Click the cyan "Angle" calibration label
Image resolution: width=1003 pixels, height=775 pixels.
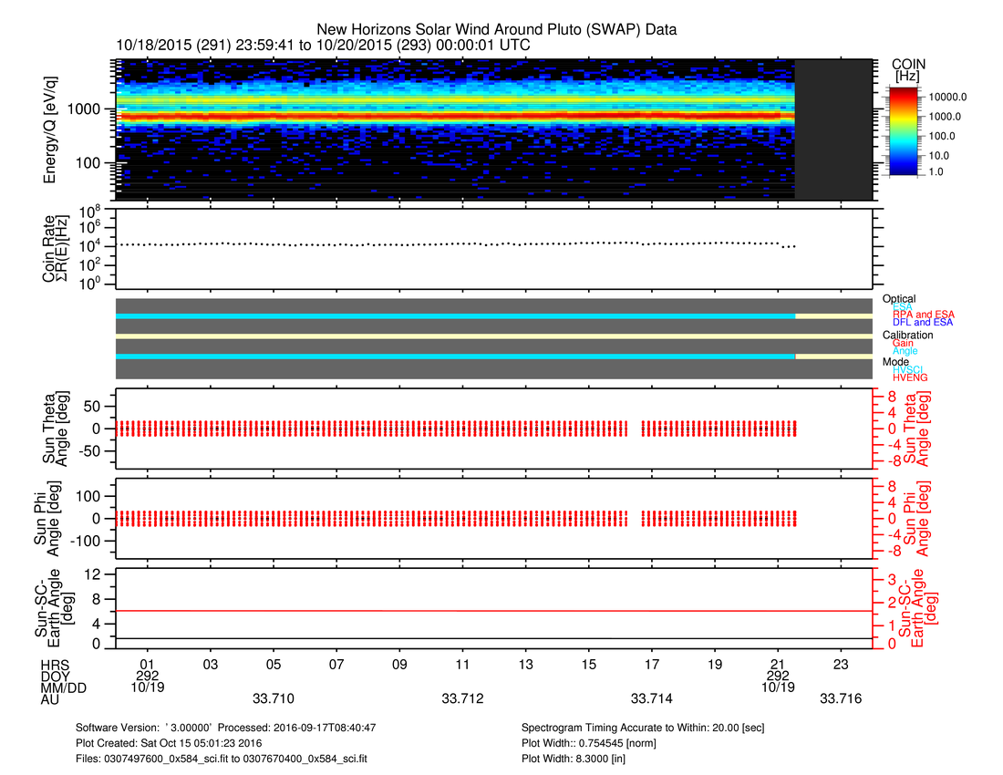[905, 351]
